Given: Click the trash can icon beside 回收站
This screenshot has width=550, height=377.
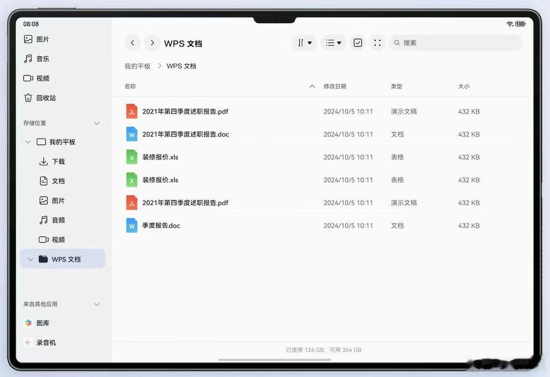Looking at the screenshot, I should coord(28,98).
